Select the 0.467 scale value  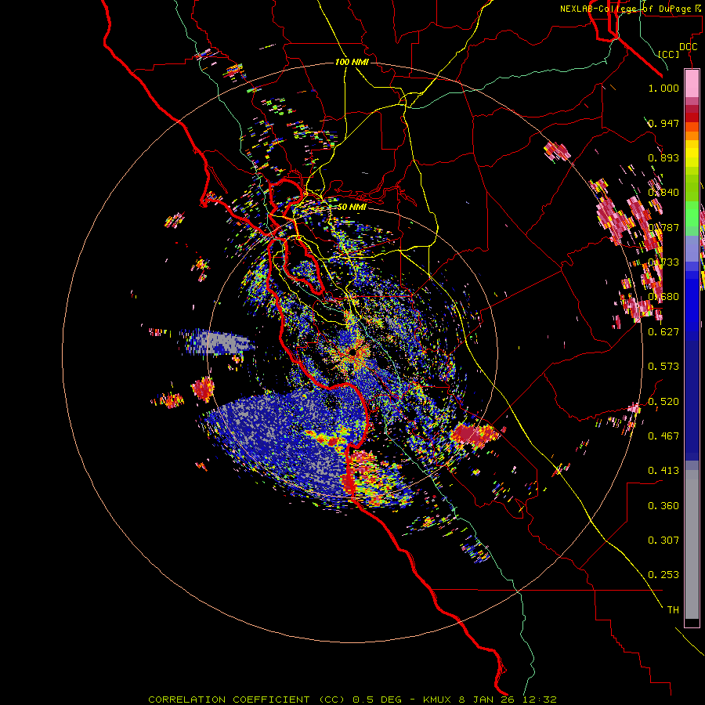(663, 436)
